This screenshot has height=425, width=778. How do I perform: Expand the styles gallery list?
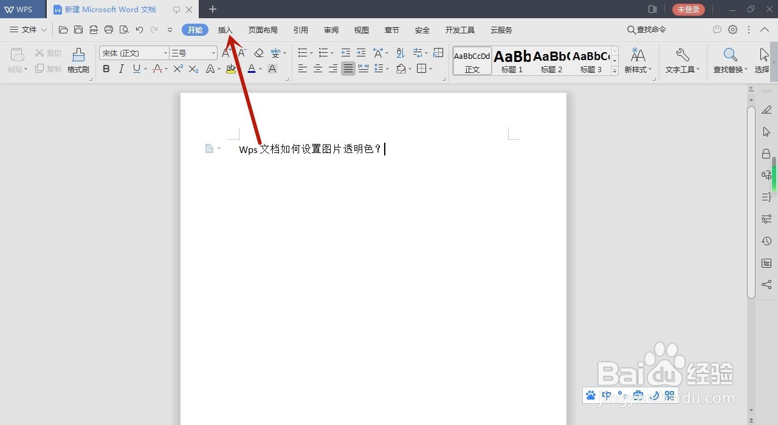614,70
